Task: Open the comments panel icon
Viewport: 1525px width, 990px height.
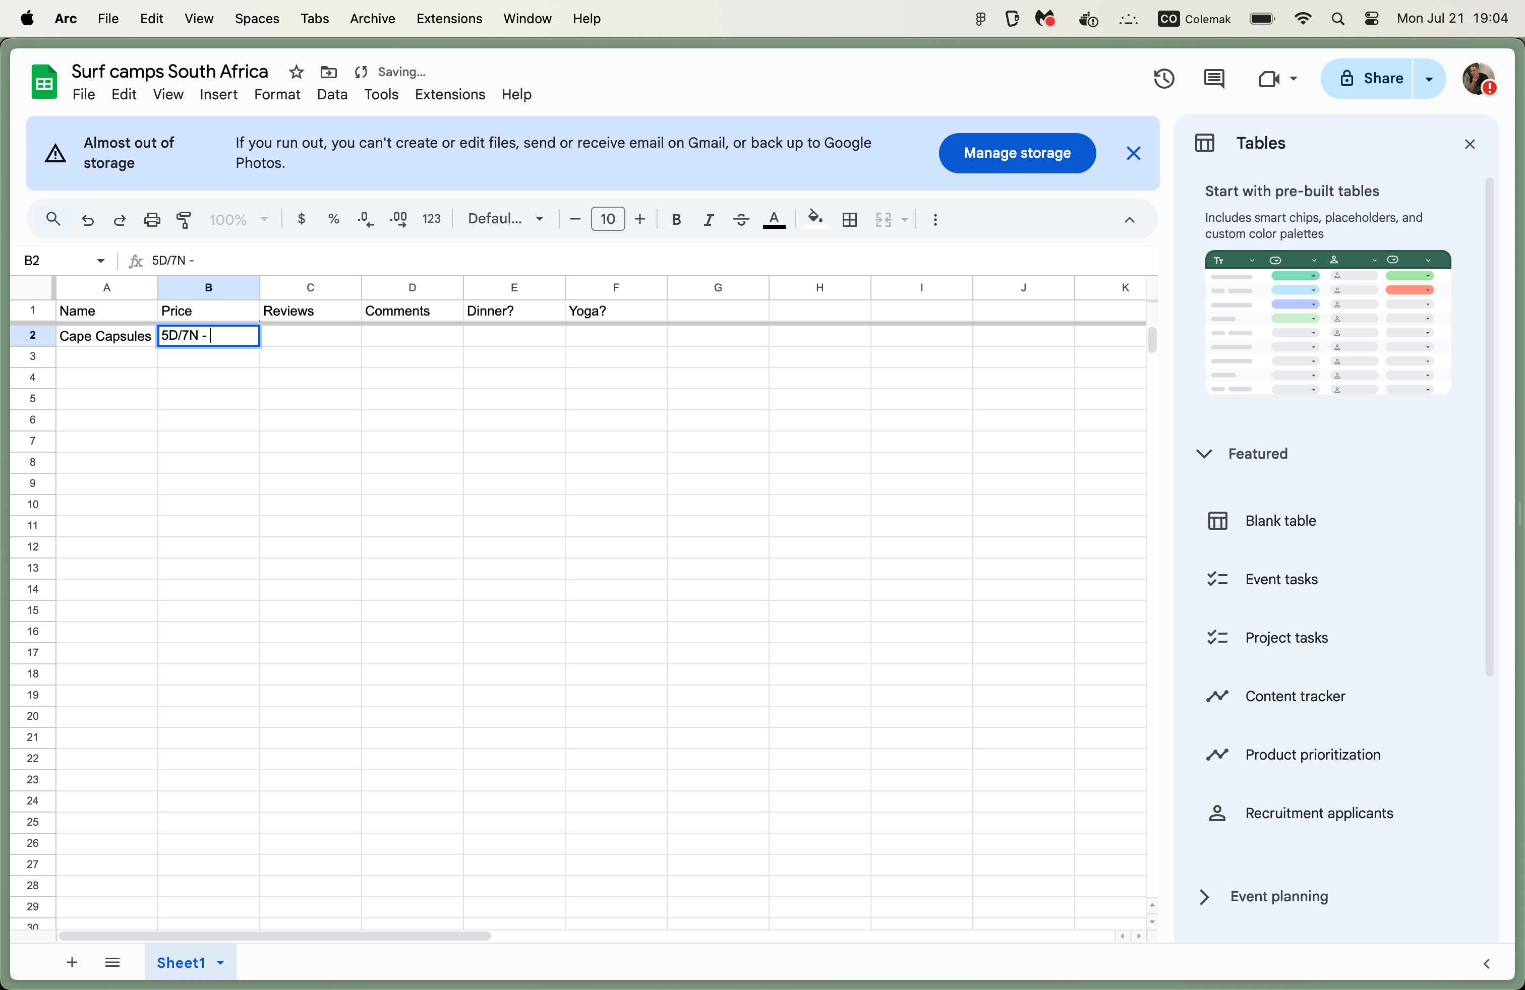Action: 1213,79
